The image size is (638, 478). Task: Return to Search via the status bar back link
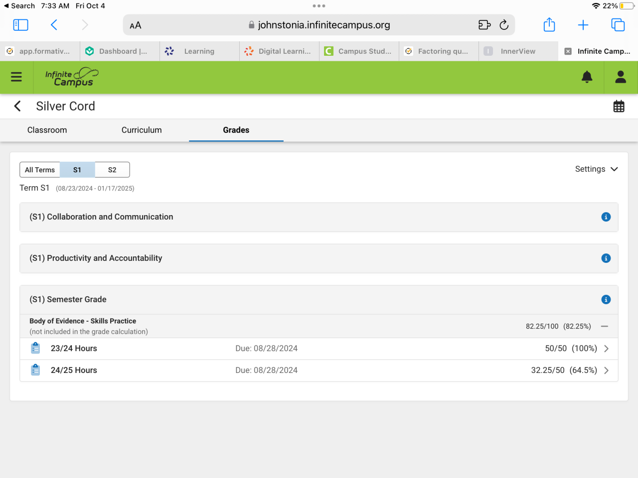(x=19, y=6)
